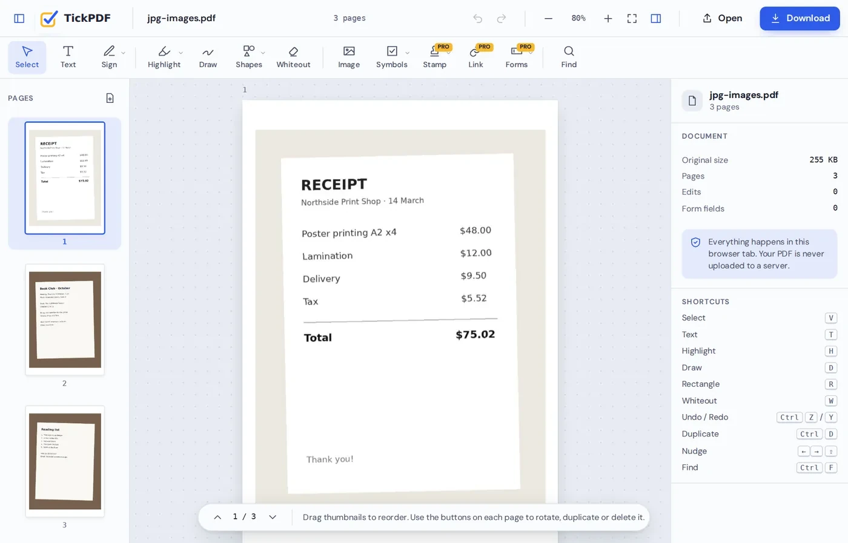Viewport: 848px width, 543px height.
Task: Click the "Original size" label
Action: pyautogui.click(x=705, y=160)
